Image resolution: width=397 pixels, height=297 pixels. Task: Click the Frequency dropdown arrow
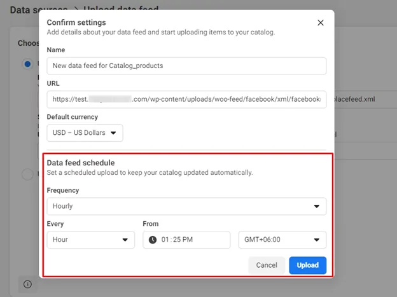pos(316,206)
